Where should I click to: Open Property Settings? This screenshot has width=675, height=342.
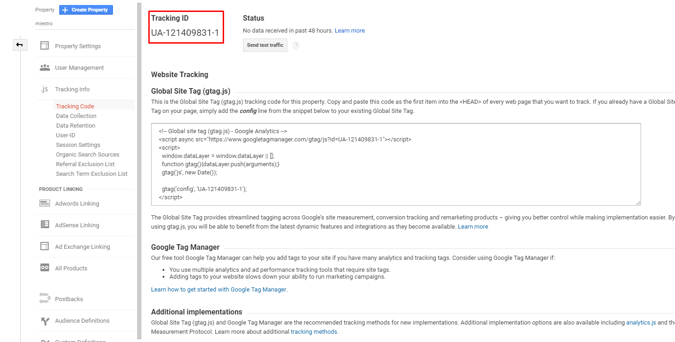click(x=78, y=46)
